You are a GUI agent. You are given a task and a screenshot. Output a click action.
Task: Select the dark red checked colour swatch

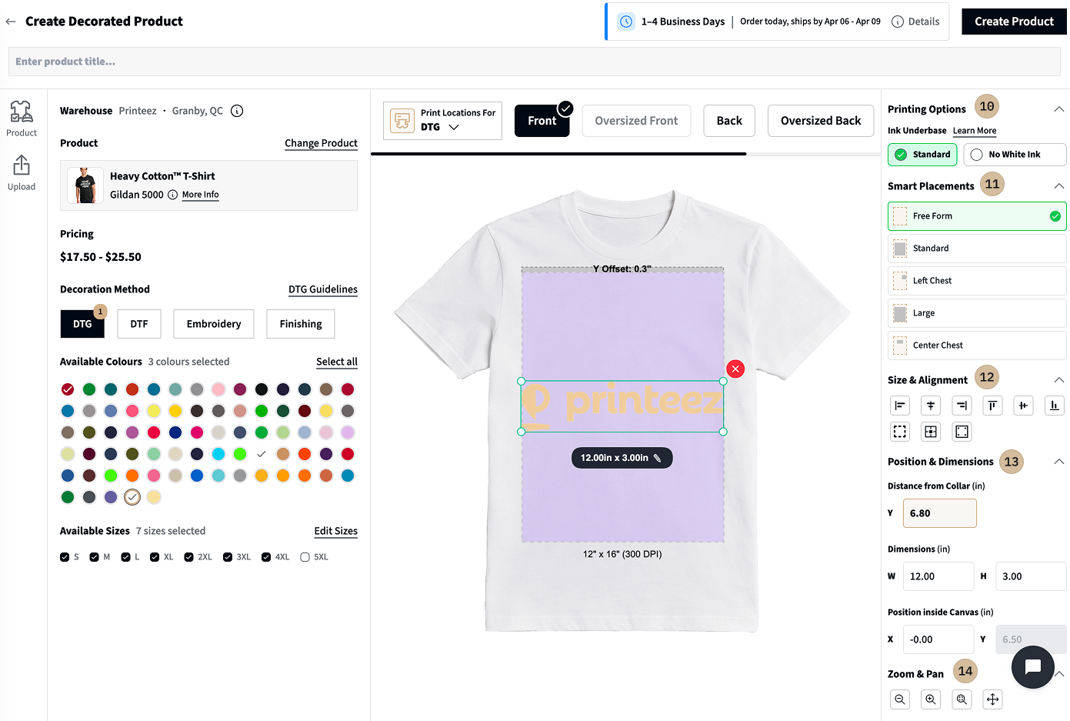click(68, 389)
